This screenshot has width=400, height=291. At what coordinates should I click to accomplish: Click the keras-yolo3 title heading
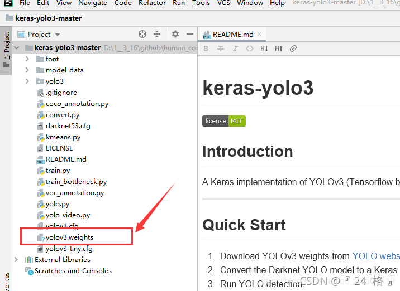pyautogui.click(x=258, y=88)
